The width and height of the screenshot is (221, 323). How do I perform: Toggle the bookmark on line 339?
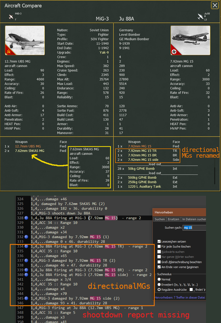(26, 270)
